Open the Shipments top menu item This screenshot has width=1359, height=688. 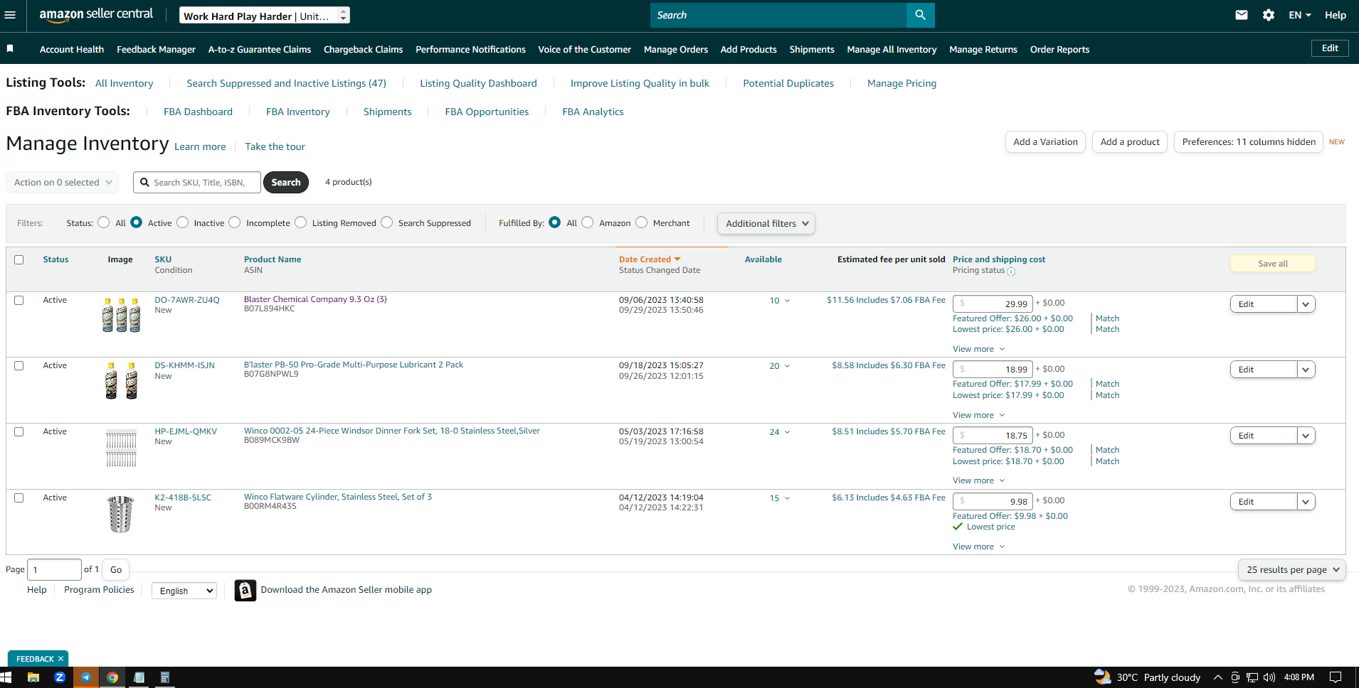coord(812,49)
